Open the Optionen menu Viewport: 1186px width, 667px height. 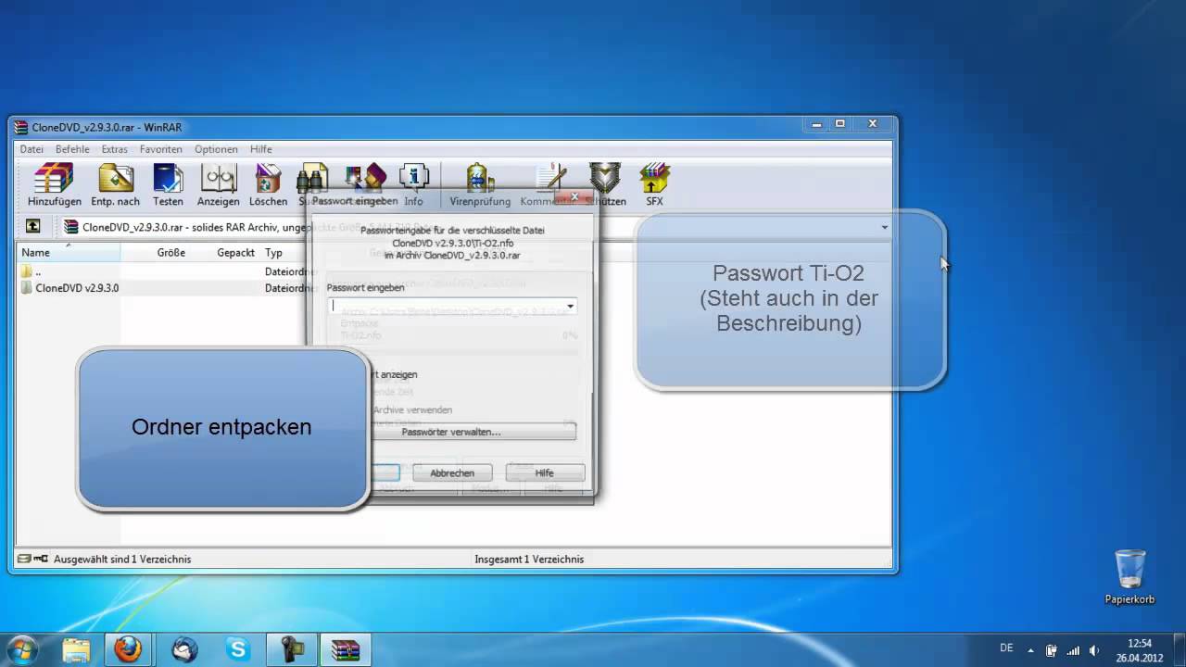point(216,149)
